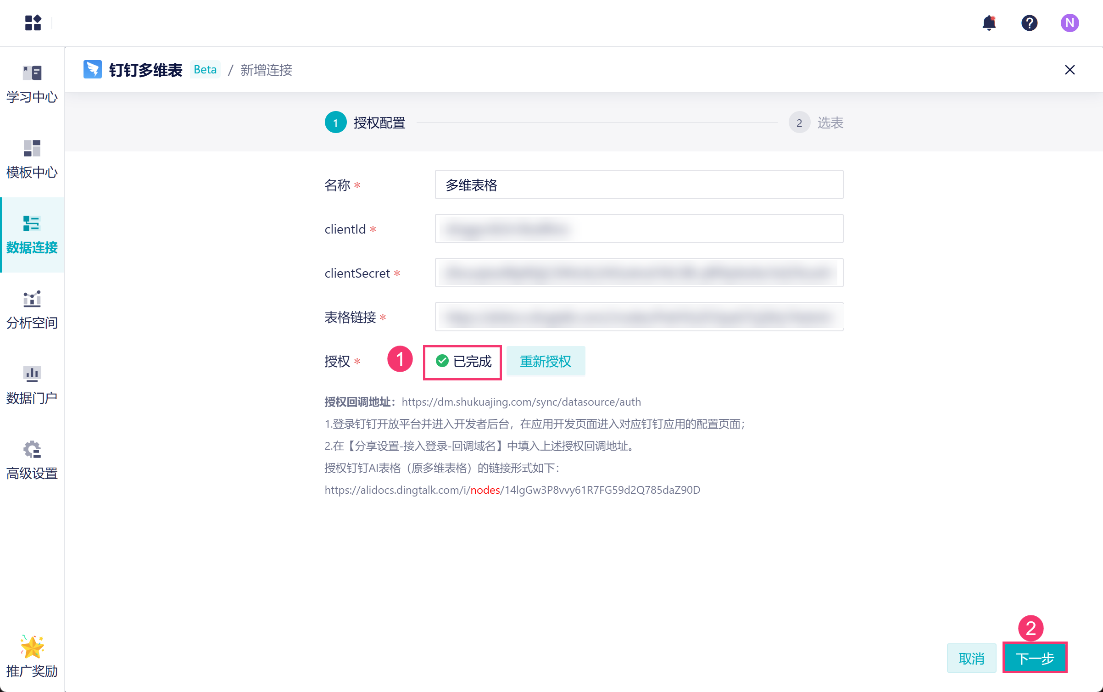The image size is (1103, 692).
Task: Select 数据连接 sidebar tab
Action: pos(32,234)
